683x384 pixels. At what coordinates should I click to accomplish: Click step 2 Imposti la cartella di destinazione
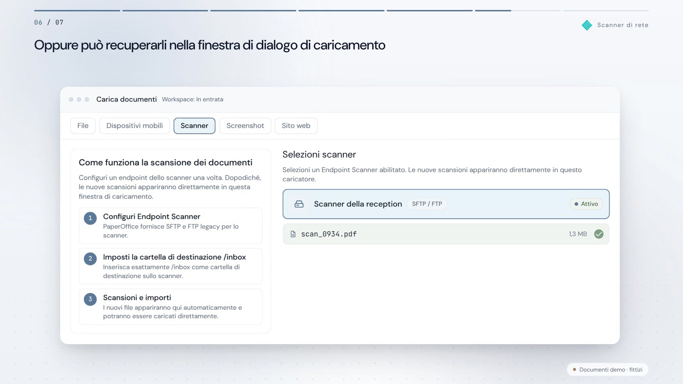click(x=170, y=266)
